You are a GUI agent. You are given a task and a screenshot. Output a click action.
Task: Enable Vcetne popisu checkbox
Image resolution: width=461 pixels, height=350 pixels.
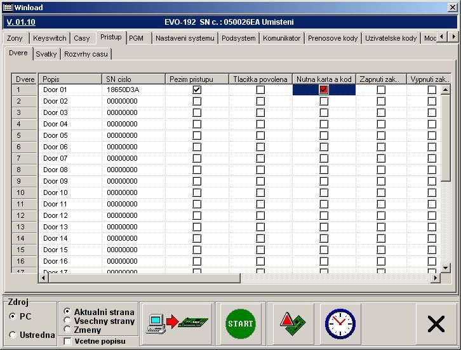pos(68,341)
